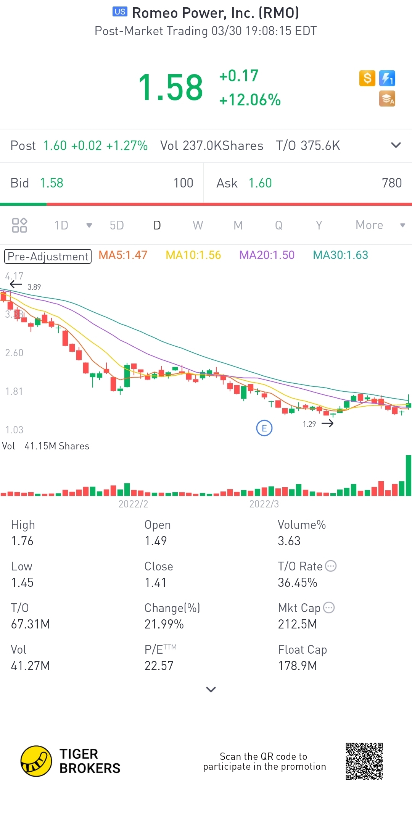The height and width of the screenshot is (819, 412).
Task: Tap the MA20:1.50 indicator label
Action: (267, 255)
